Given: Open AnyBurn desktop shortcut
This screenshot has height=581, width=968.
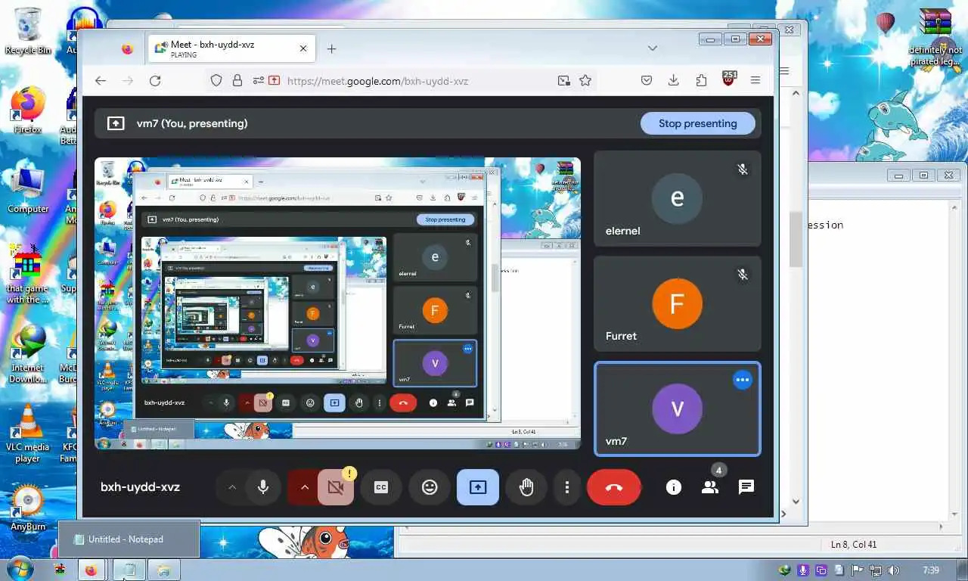Looking at the screenshot, I should point(28,508).
